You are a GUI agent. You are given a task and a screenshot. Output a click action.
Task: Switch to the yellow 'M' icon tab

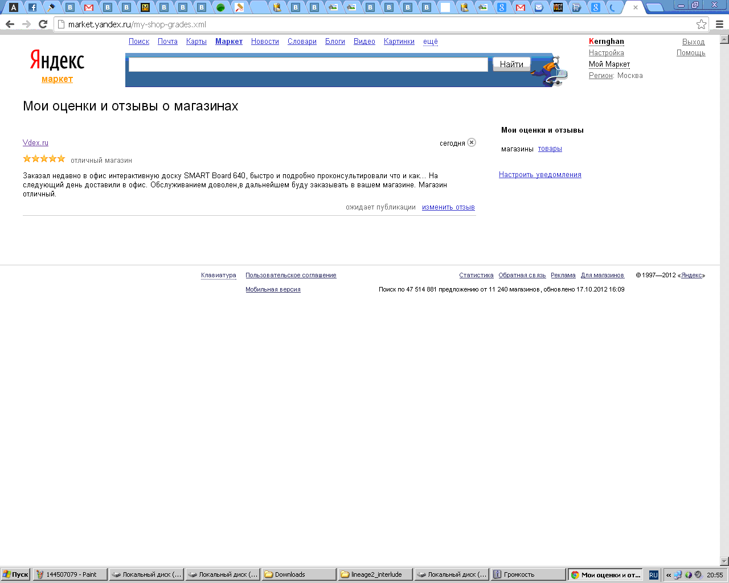(x=145, y=7)
